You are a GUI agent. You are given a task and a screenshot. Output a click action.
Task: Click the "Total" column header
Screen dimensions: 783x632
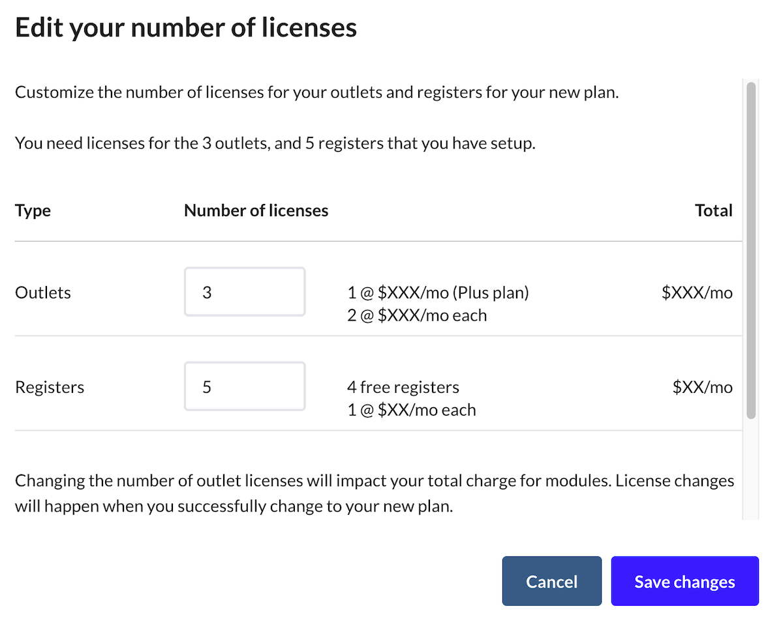pyautogui.click(x=714, y=210)
